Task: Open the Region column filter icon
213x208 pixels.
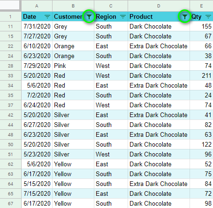Action: click(x=123, y=16)
